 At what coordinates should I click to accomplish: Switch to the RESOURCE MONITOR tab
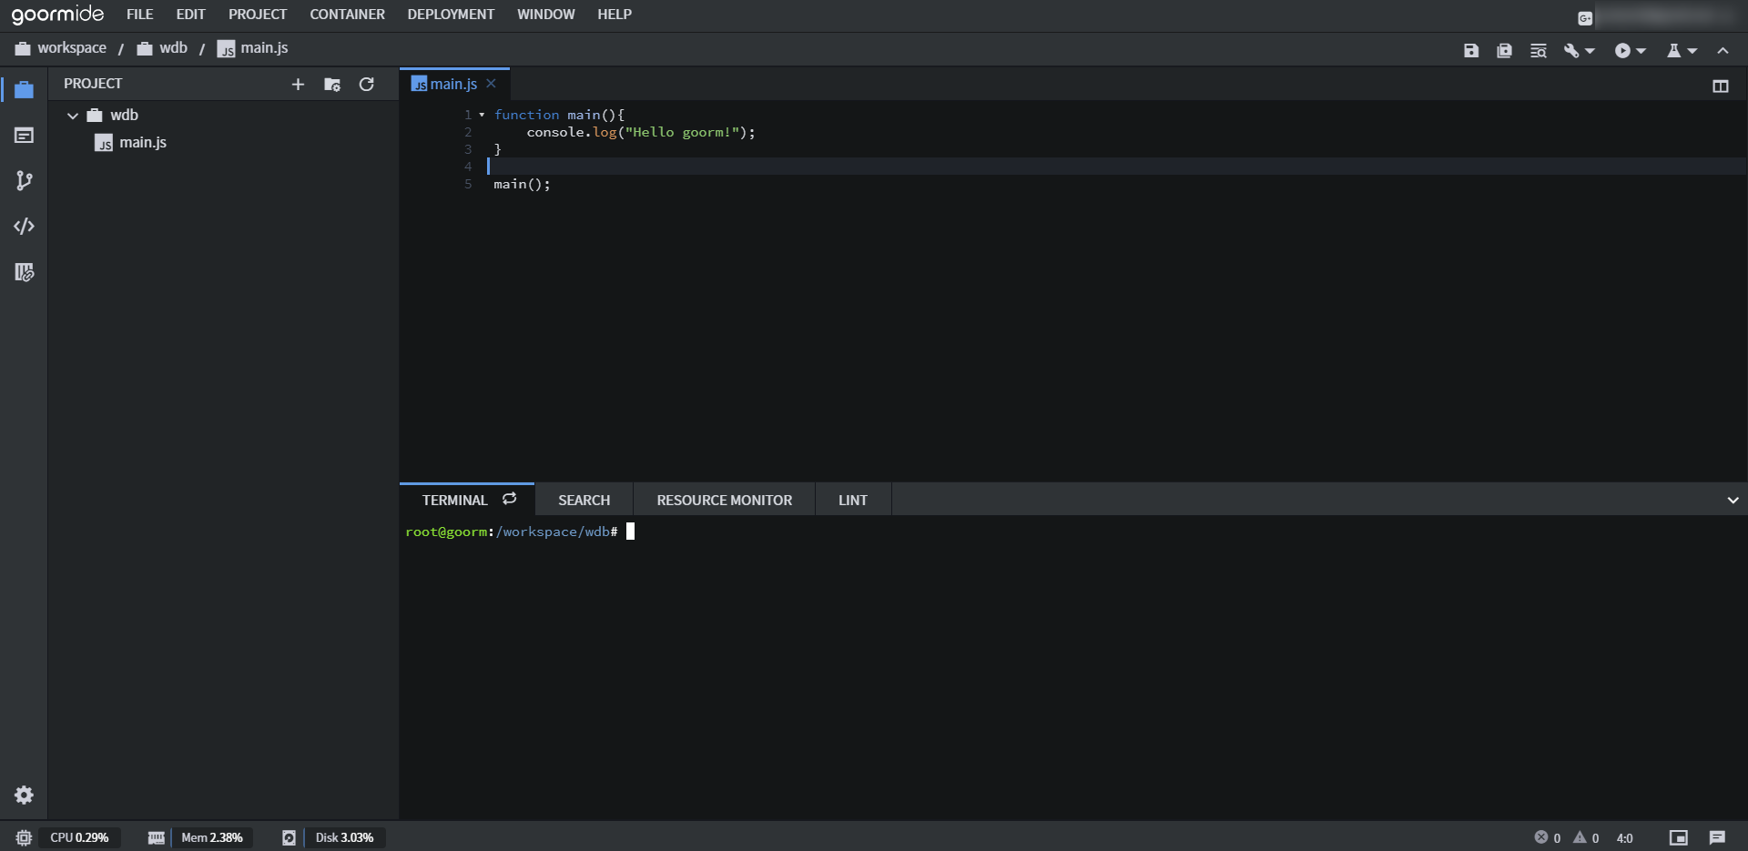pos(725,501)
